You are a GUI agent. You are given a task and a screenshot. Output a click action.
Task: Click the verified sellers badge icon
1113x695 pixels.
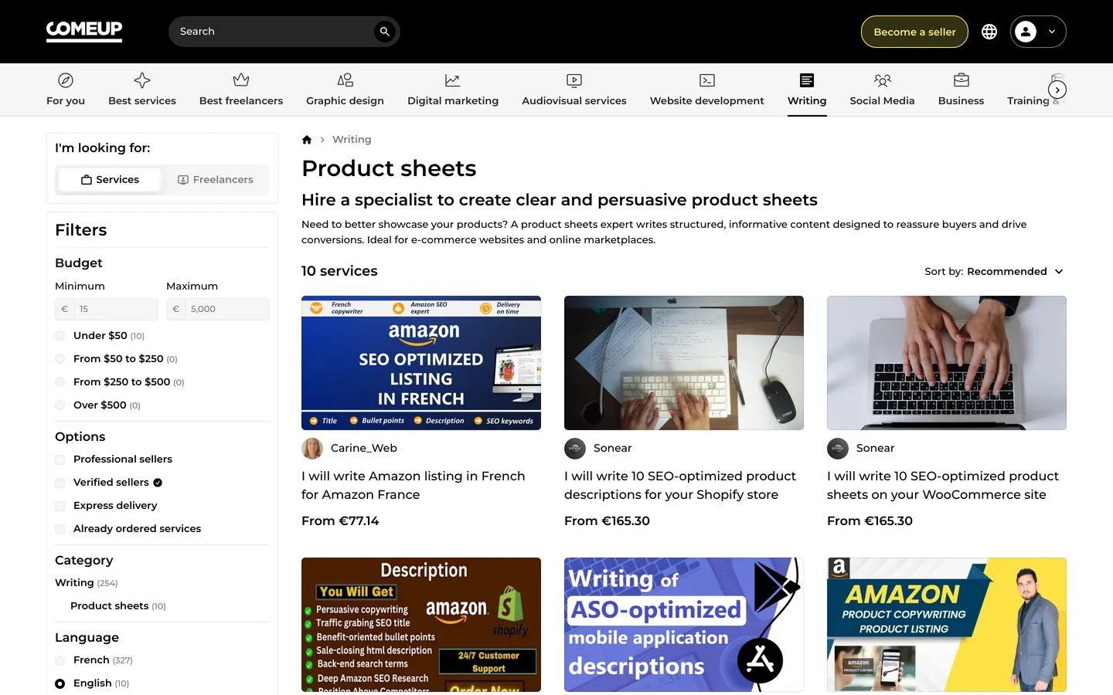click(x=158, y=483)
